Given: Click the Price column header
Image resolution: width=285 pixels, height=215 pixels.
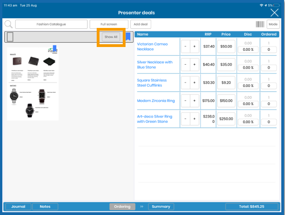Looking at the screenshot, I should pos(226,34).
